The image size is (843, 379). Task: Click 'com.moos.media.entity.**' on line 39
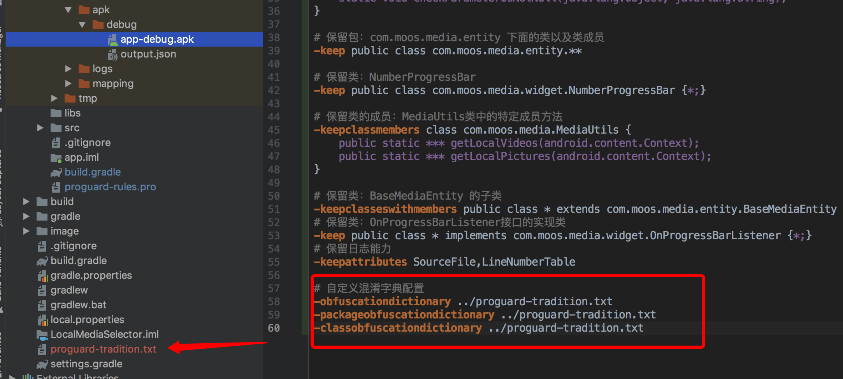click(x=507, y=50)
